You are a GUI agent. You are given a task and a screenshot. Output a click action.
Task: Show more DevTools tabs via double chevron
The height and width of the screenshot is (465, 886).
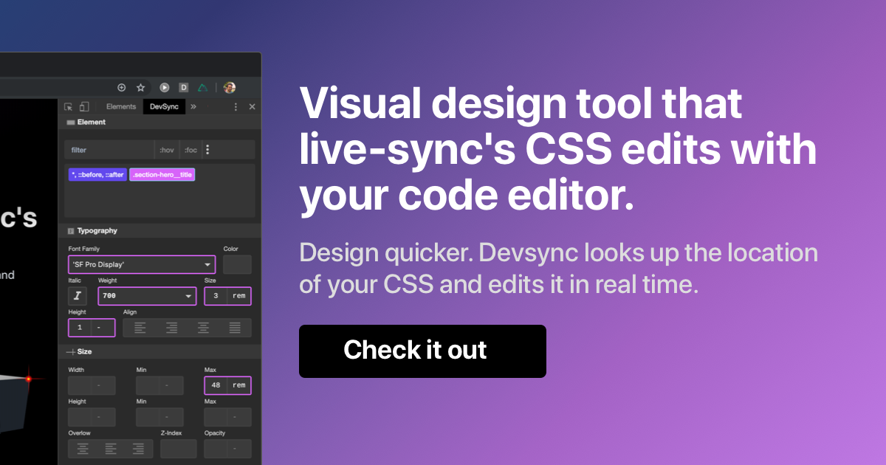tap(193, 107)
